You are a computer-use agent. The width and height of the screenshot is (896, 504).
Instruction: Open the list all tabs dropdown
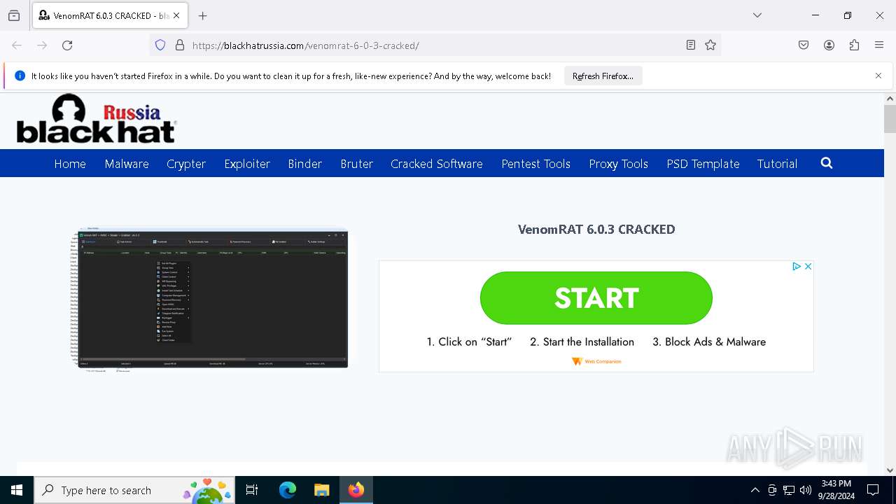click(757, 15)
